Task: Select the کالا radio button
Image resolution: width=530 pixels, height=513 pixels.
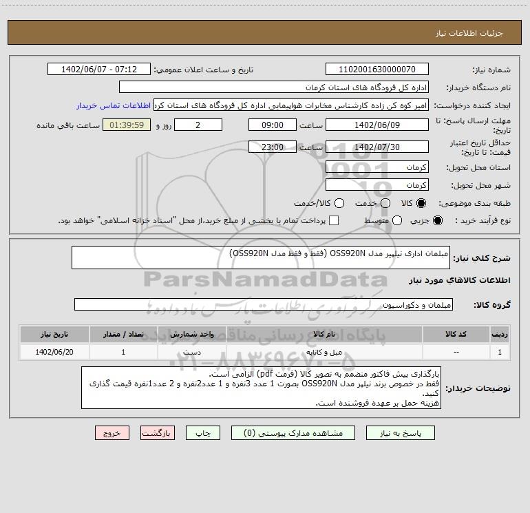Action: (x=421, y=203)
